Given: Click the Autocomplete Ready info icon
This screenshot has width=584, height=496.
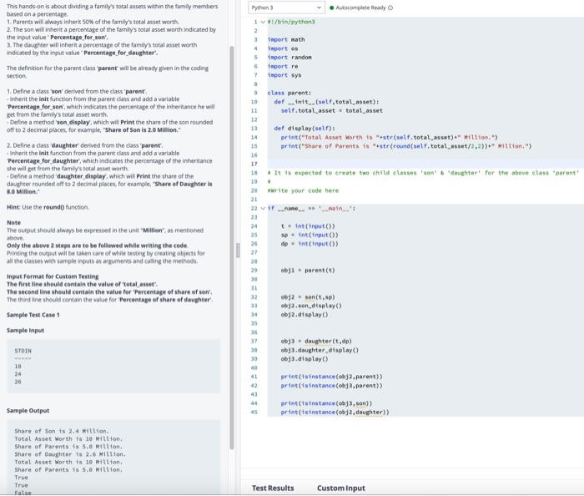Looking at the screenshot, I should [390, 8].
